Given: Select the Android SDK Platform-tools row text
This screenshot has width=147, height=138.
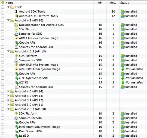Looking at the screenshot, I should (x=38, y=16).
